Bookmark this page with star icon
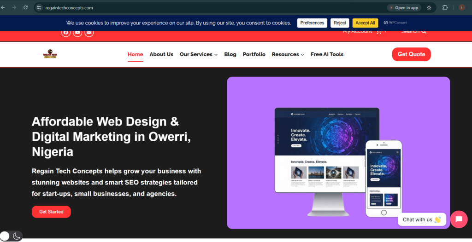 [429, 8]
